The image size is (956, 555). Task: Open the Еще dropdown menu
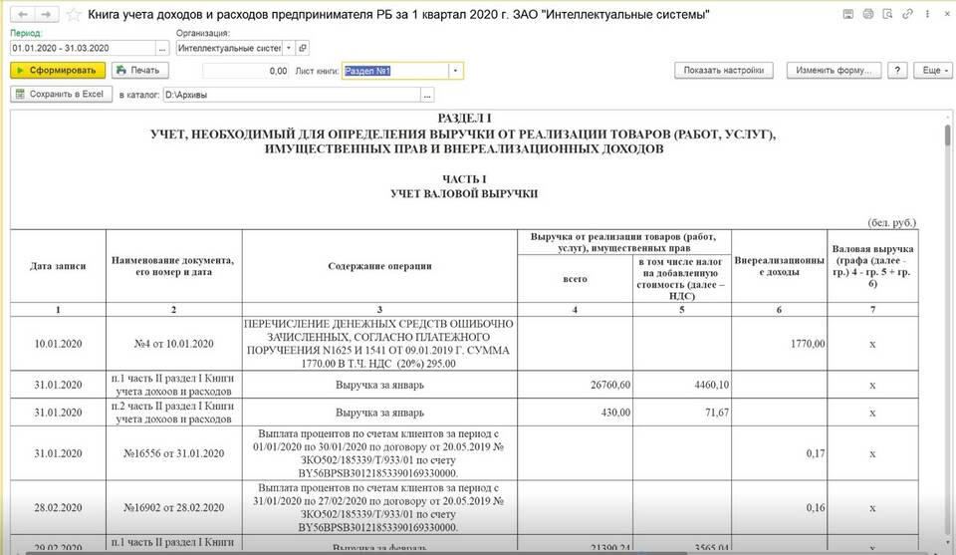click(931, 71)
